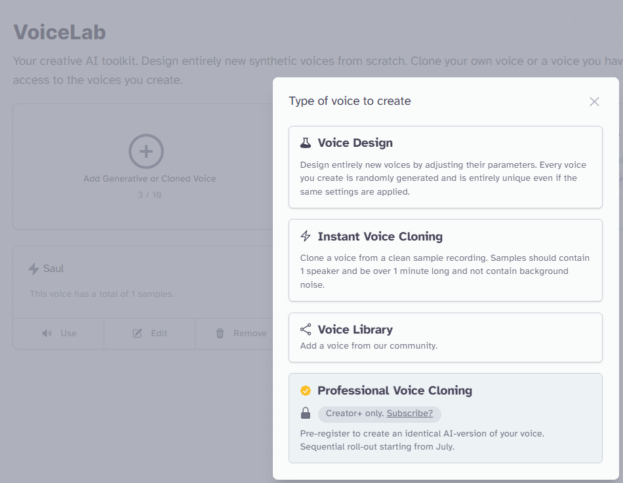Click the plus circle to add voice
Screen dimensions: 623x483
click(146, 151)
